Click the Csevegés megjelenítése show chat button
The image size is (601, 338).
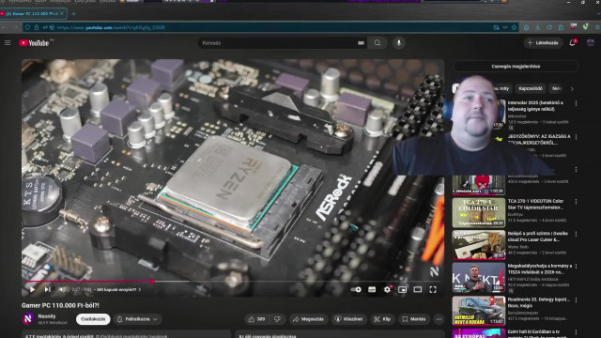click(x=516, y=67)
